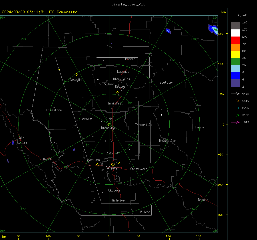Click the Lacombe city label
257x240 pixels.
pos(123,72)
